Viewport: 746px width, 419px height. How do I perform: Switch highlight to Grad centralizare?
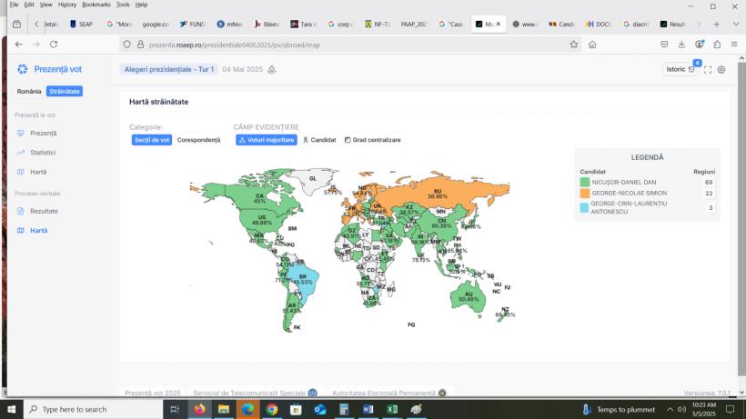(373, 140)
